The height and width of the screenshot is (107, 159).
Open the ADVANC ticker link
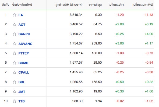coord(25,44)
